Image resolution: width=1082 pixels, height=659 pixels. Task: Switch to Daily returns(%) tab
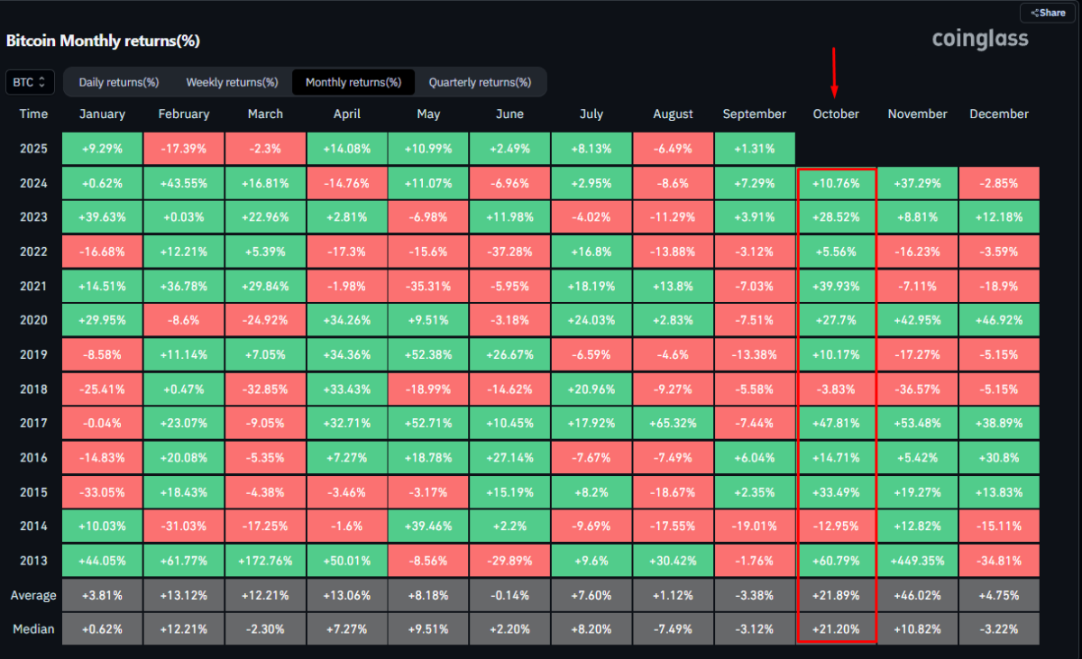point(119,82)
